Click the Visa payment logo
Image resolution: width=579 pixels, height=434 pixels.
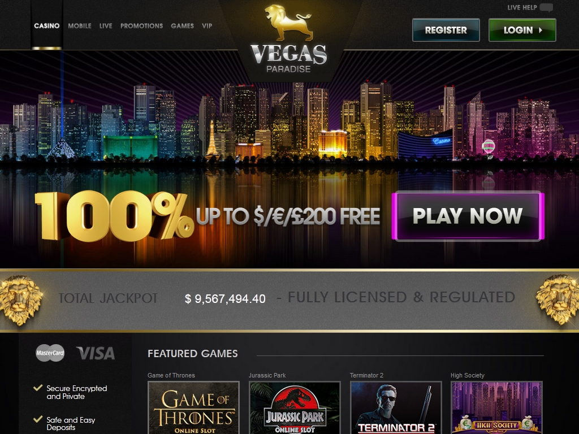pos(96,353)
